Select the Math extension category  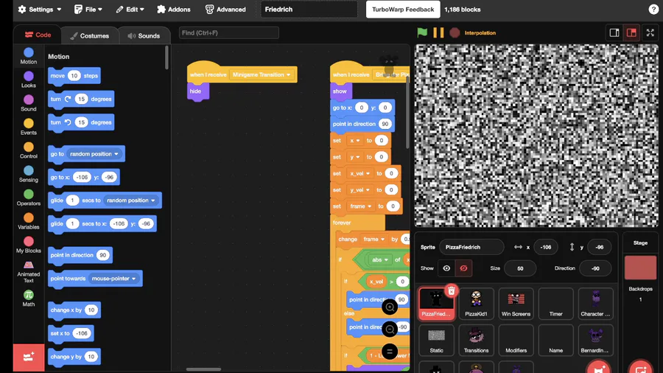point(28,299)
